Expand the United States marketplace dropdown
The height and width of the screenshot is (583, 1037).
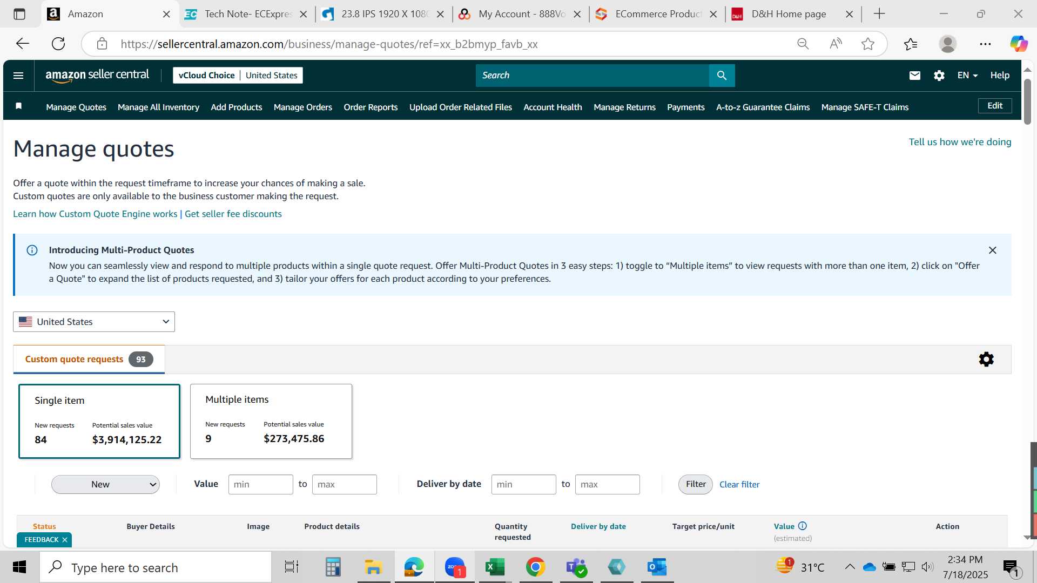click(94, 322)
